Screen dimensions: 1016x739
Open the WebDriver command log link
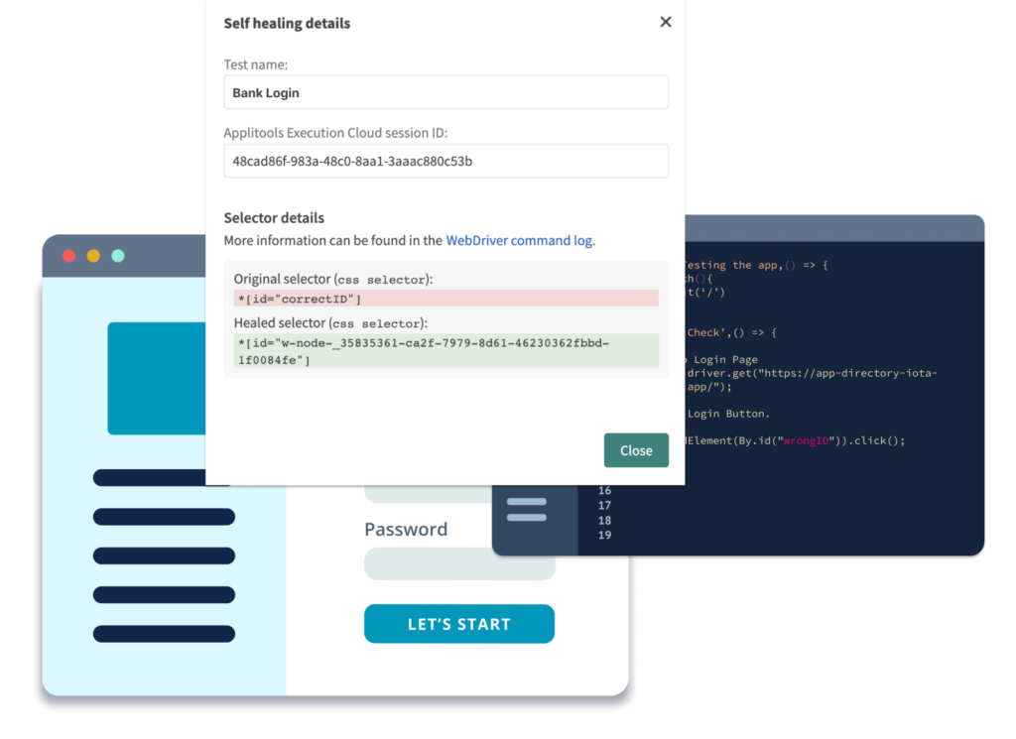[520, 240]
